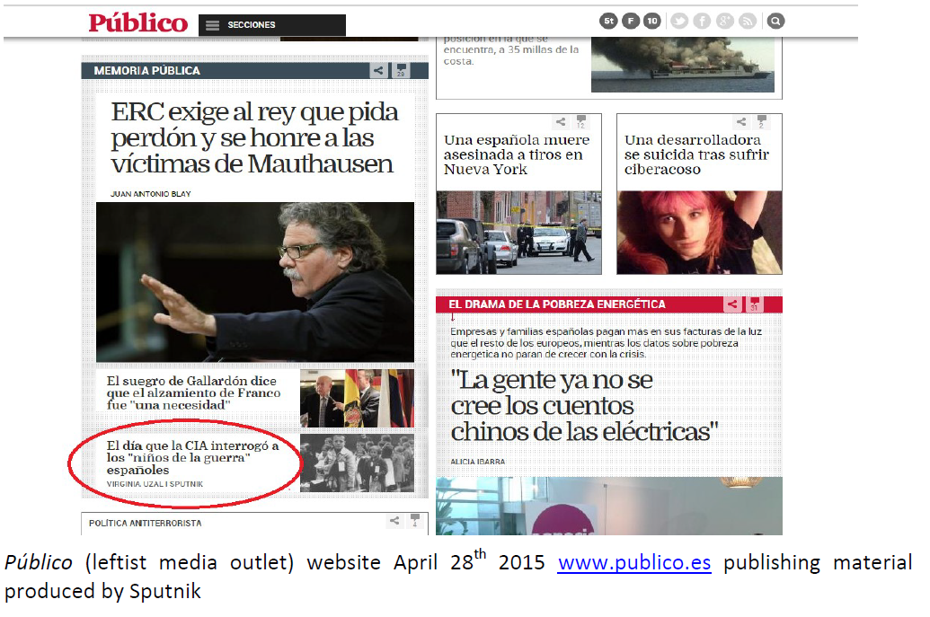Open 'La gente ya no se cree' headline
The width and height of the screenshot is (930, 617).
[584, 406]
